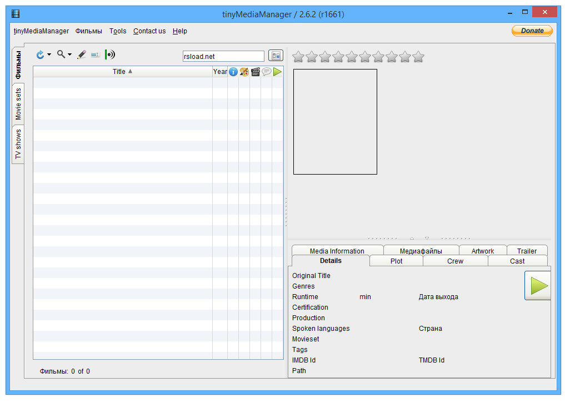Open the Cast tab
Viewport: 565px width, 402px height.
pyautogui.click(x=517, y=261)
